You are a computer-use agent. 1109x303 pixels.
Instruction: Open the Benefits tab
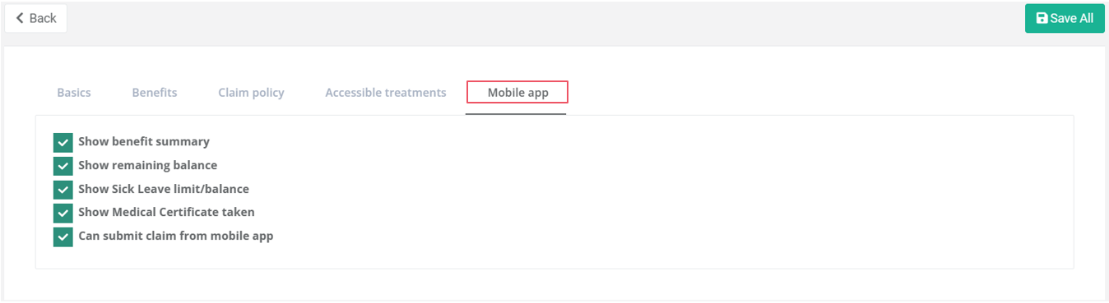(x=155, y=93)
